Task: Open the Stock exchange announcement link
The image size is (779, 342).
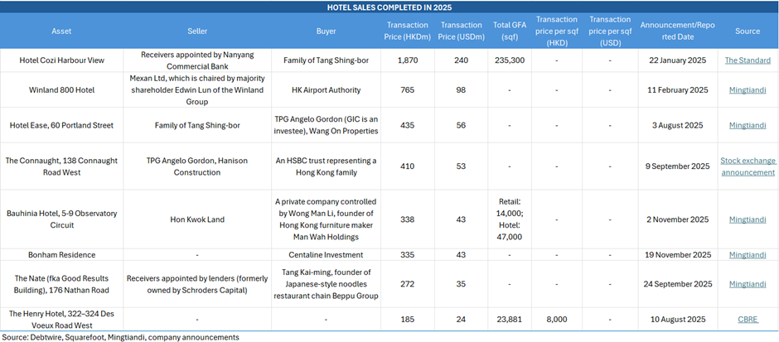Action: (748, 166)
